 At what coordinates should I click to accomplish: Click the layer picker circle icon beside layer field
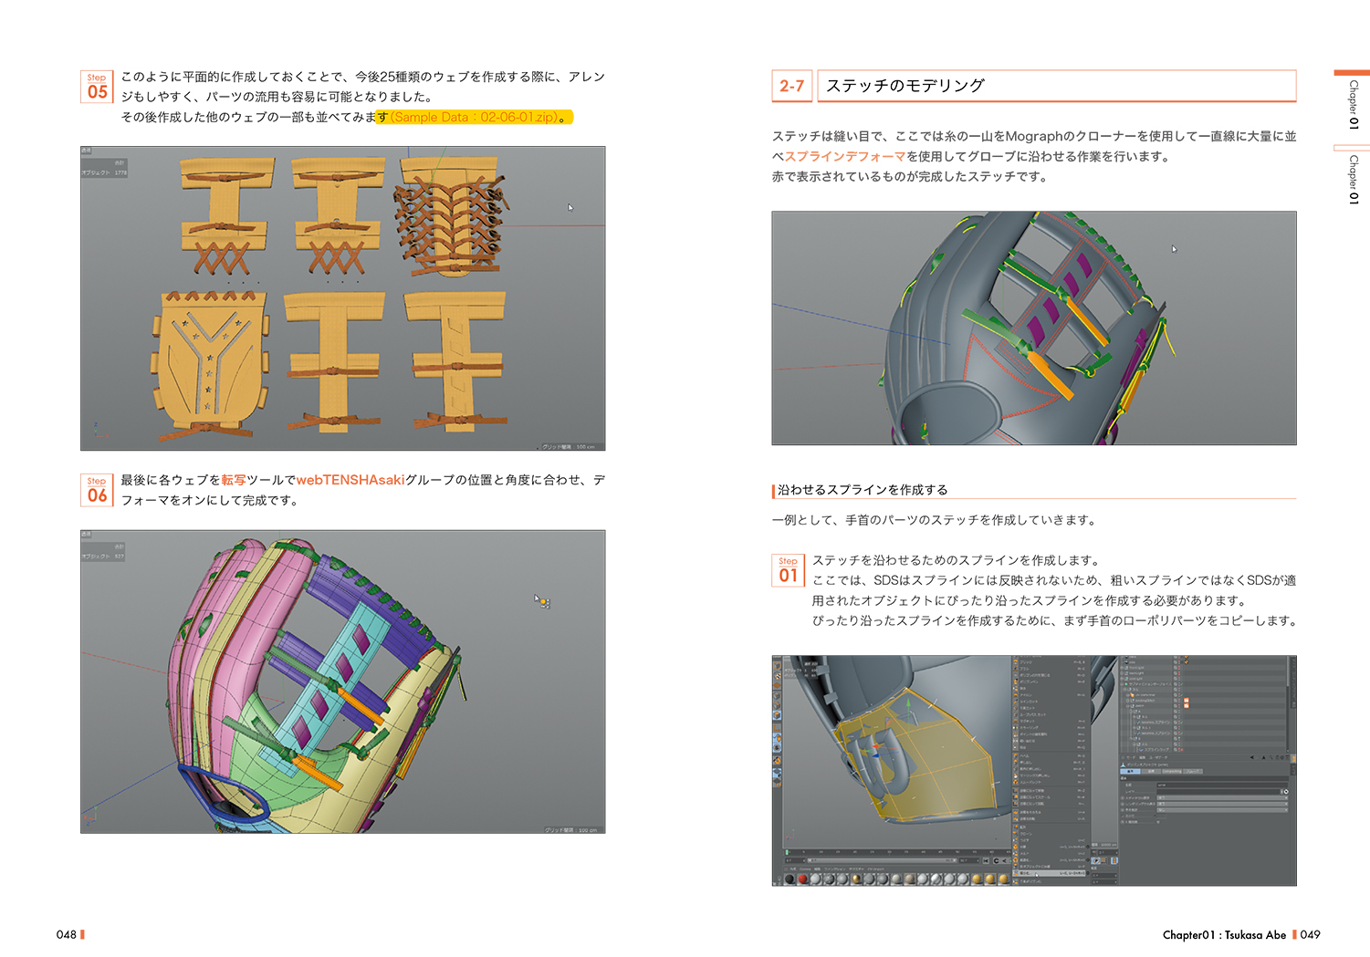click(x=1285, y=791)
